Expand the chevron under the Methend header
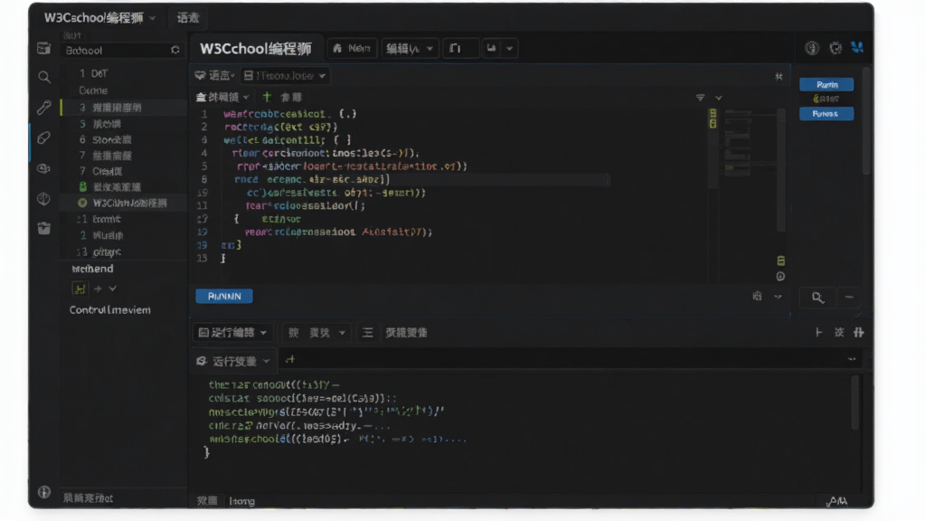Screen dimensions: 926x521 coord(113,289)
